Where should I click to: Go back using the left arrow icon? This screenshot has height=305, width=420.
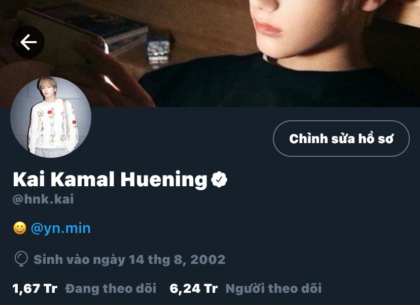[28, 42]
